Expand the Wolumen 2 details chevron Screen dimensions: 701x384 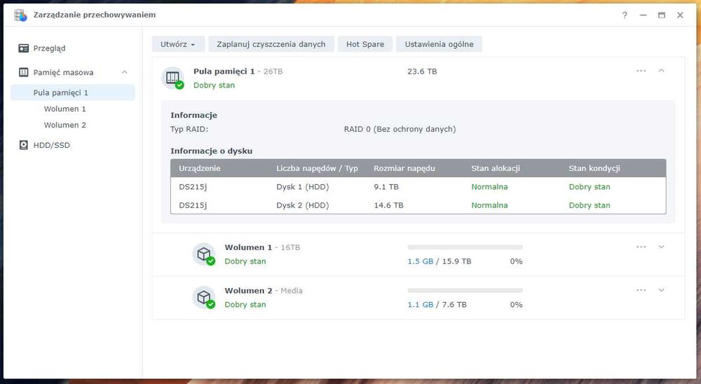tap(661, 290)
